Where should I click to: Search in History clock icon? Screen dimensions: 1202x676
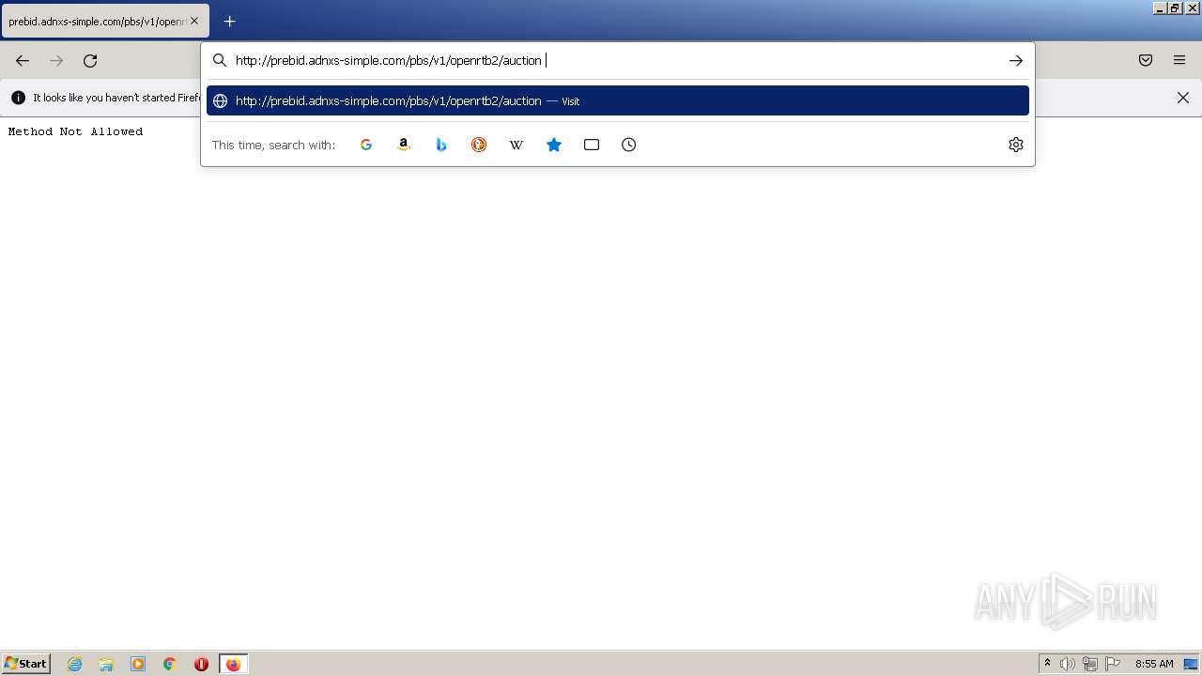pos(629,145)
